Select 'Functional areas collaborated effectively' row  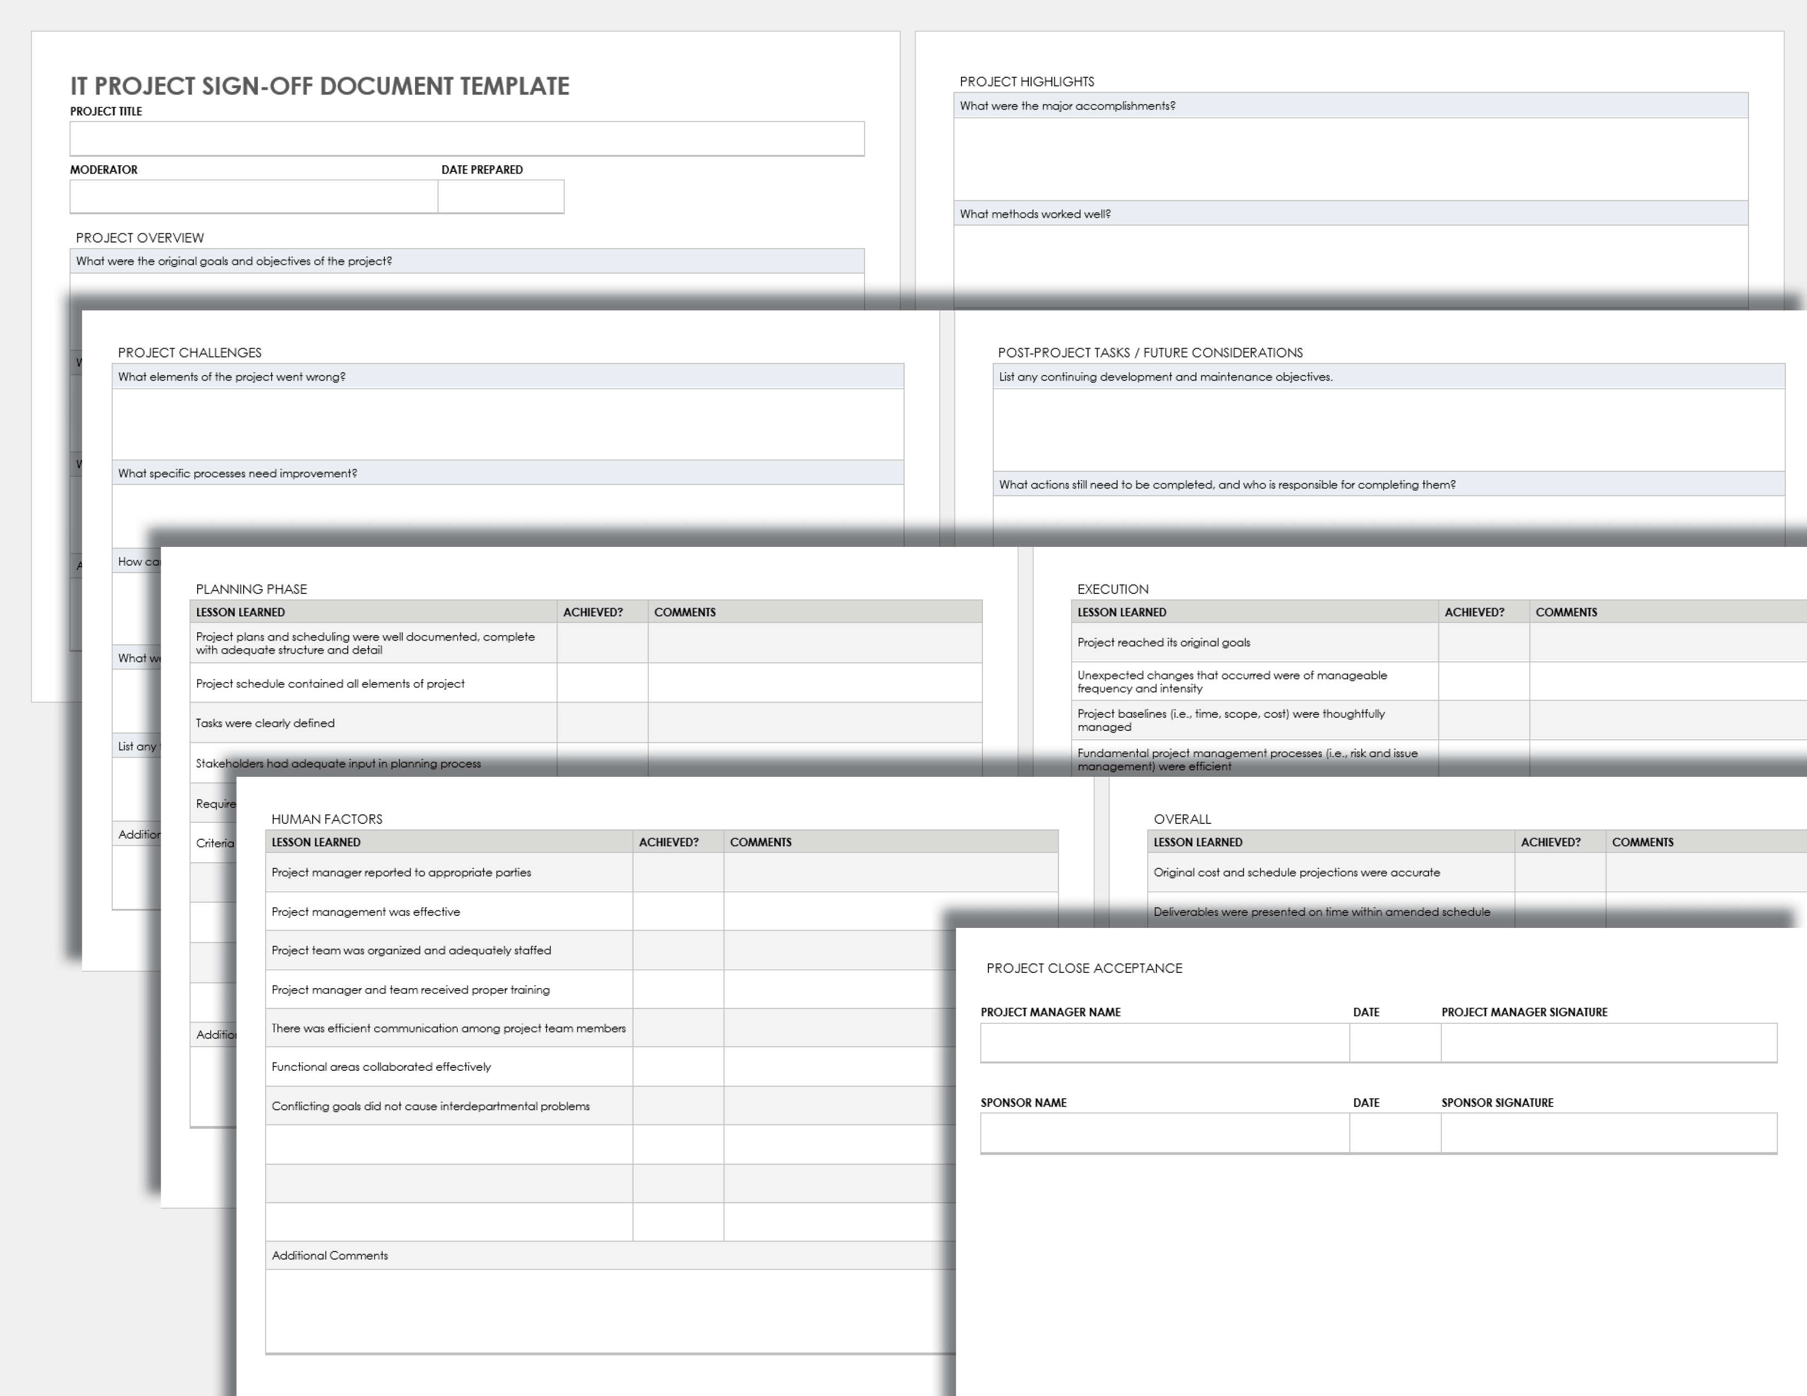coord(611,1067)
